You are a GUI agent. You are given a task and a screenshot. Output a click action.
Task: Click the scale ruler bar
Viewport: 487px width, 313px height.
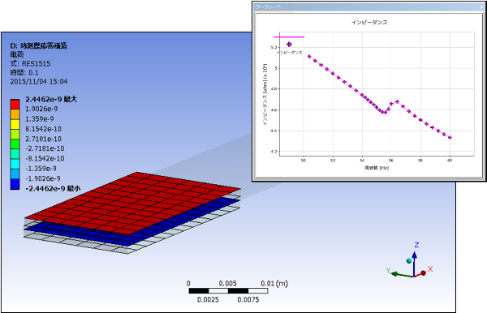(x=228, y=290)
